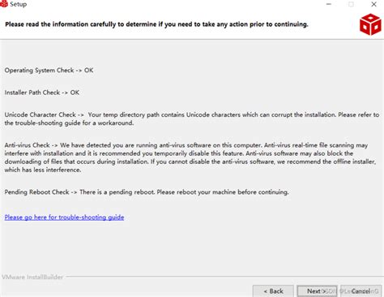The height and width of the screenshot is (297, 384).
Task: Click the Installer Path Check label
Action: [32, 93]
